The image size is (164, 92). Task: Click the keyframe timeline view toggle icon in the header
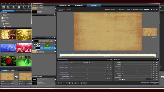pos(145,10)
